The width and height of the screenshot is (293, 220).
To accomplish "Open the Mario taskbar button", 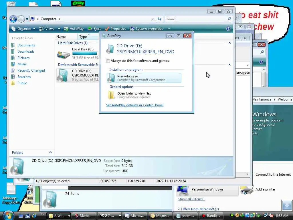I will (x=84, y=216).
